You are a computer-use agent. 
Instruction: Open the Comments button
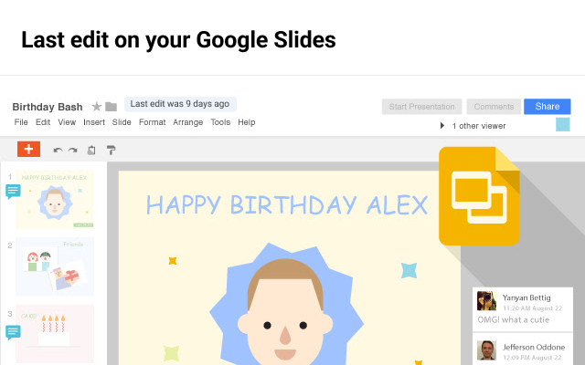(x=493, y=107)
